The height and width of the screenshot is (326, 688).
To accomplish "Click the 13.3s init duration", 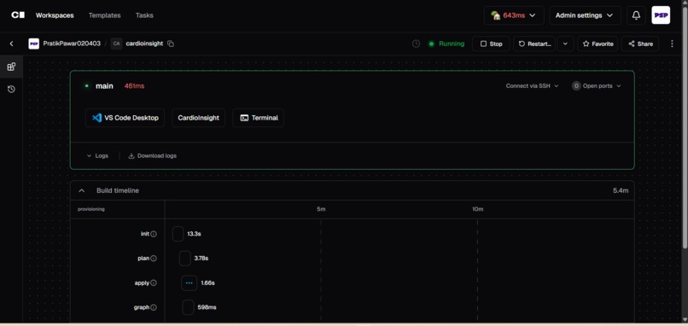I will [x=194, y=235].
